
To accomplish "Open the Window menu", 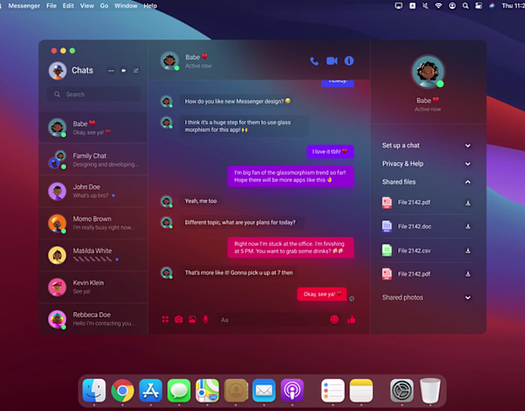I will (x=126, y=6).
